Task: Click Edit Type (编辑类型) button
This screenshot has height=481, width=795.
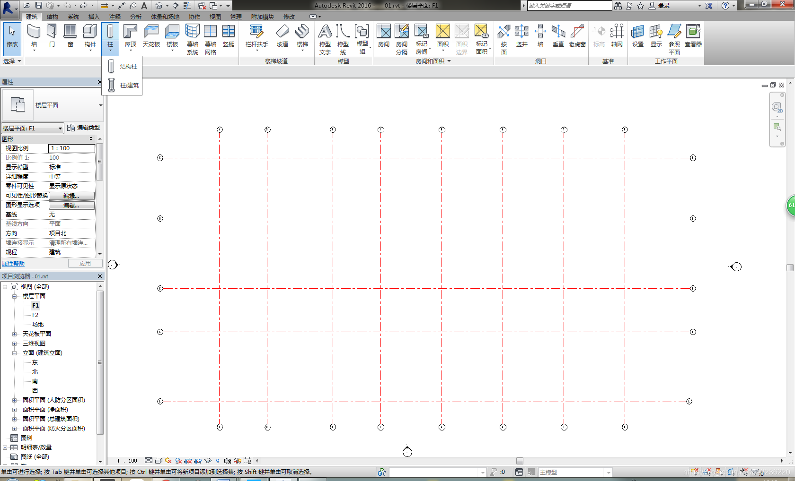Action: tap(83, 128)
